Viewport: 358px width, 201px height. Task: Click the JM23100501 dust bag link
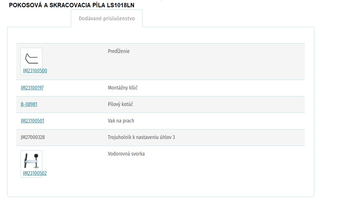pyautogui.click(x=32, y=121)
